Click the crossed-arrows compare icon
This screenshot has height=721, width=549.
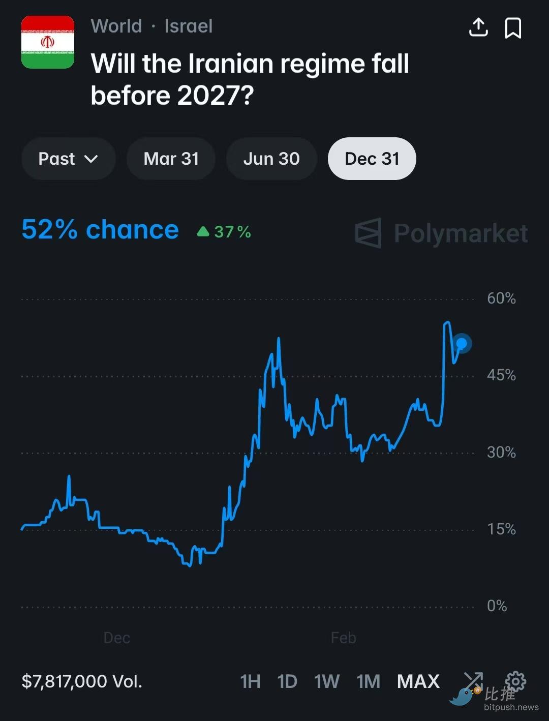473,679
